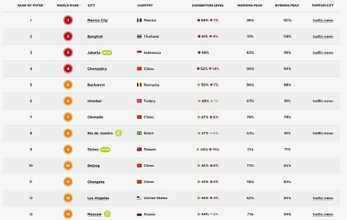347x220 pixels.
Task: Open the Los Angeles city link
Action: [x=98, y=198]
